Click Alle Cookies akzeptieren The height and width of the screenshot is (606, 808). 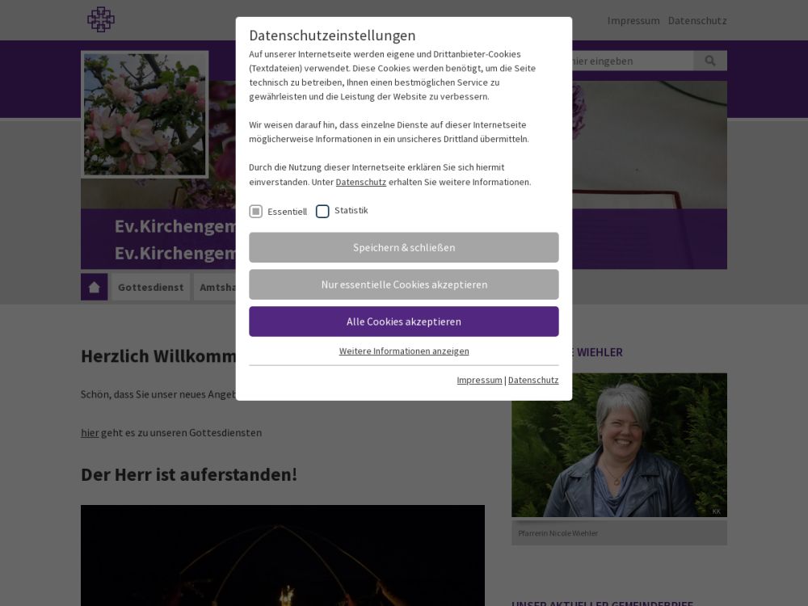tap(404, 322)
